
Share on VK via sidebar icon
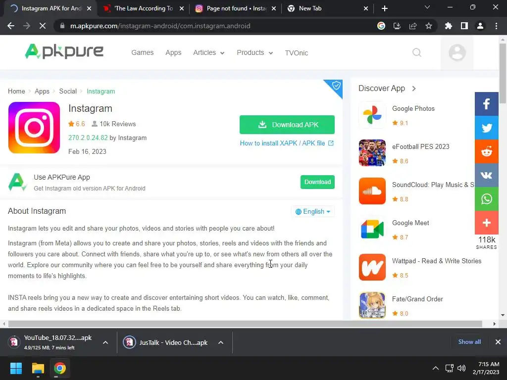[x=486, y=175]
